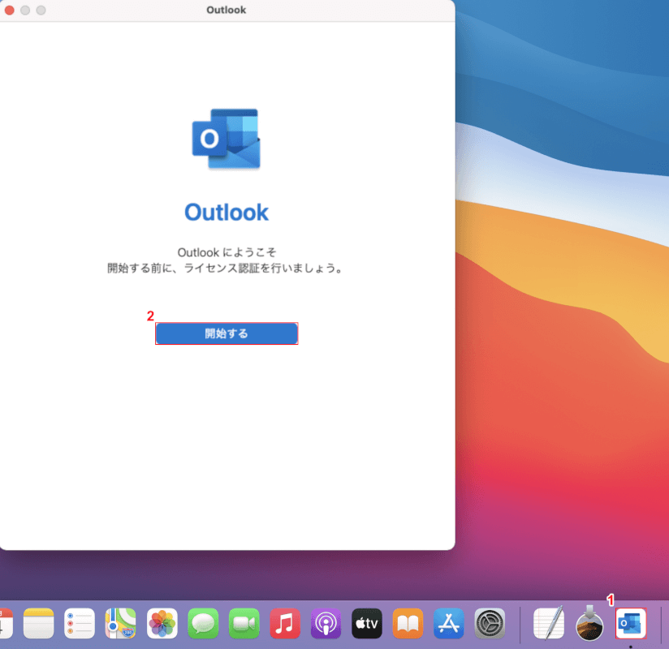Click the 'ライセンス認証を行いましょう' message line
This screenshot has height=649, width=669.
tap(225, 269)
